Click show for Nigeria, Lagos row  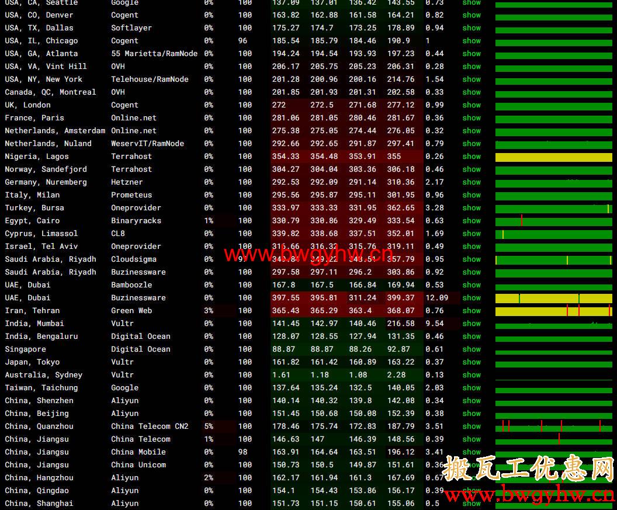point(472,156)
